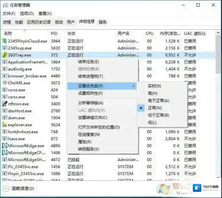Choose 属性(R) in context menu
Viewport: 222px width, 198px height.
coord(85,142)
